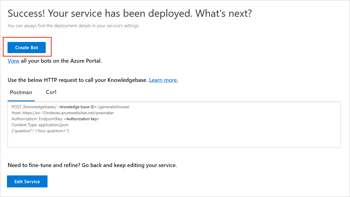Image resolution: width=350 pixels, height=197 pixels.
Task: Click the Content-Type: application/json line
Action: (x=40, y=125)
